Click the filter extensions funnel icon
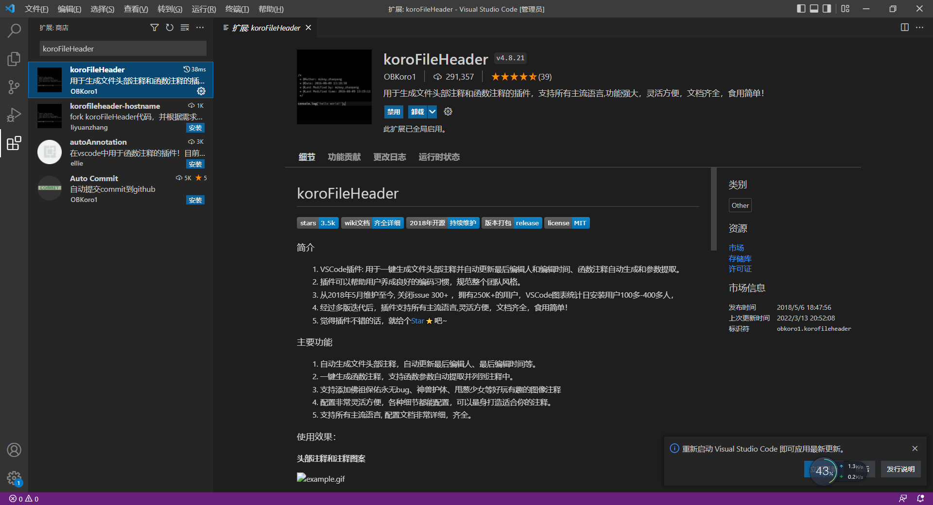933x505 pixels. 154,28
